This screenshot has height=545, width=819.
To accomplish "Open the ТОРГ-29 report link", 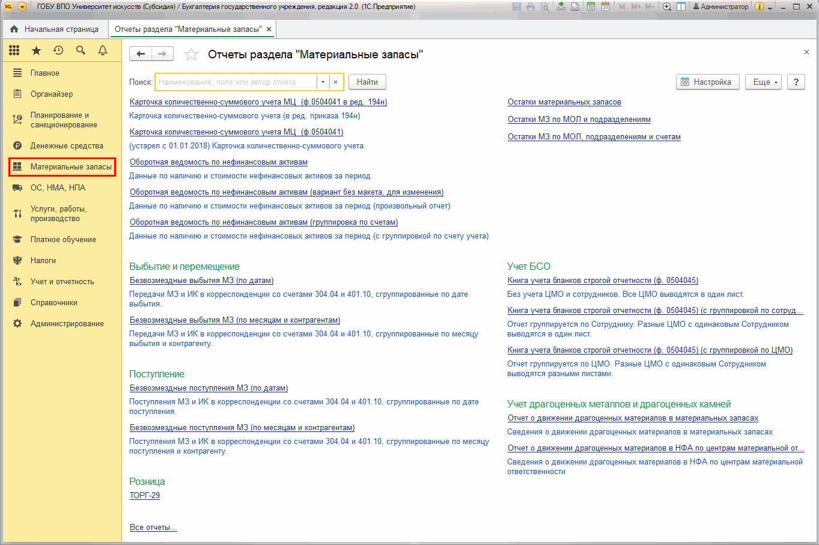I will coord(145,496).
